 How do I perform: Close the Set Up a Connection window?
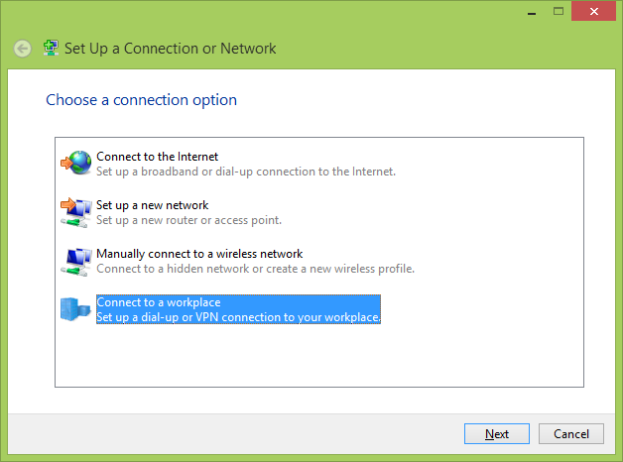[593, 11]
